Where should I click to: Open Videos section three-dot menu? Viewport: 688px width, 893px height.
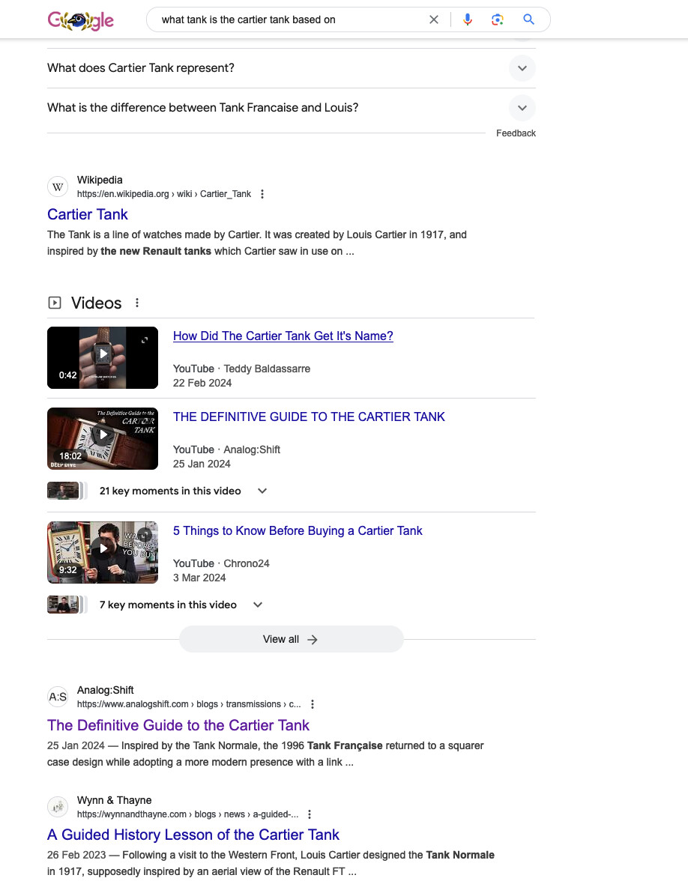click(x=136, y=303)
